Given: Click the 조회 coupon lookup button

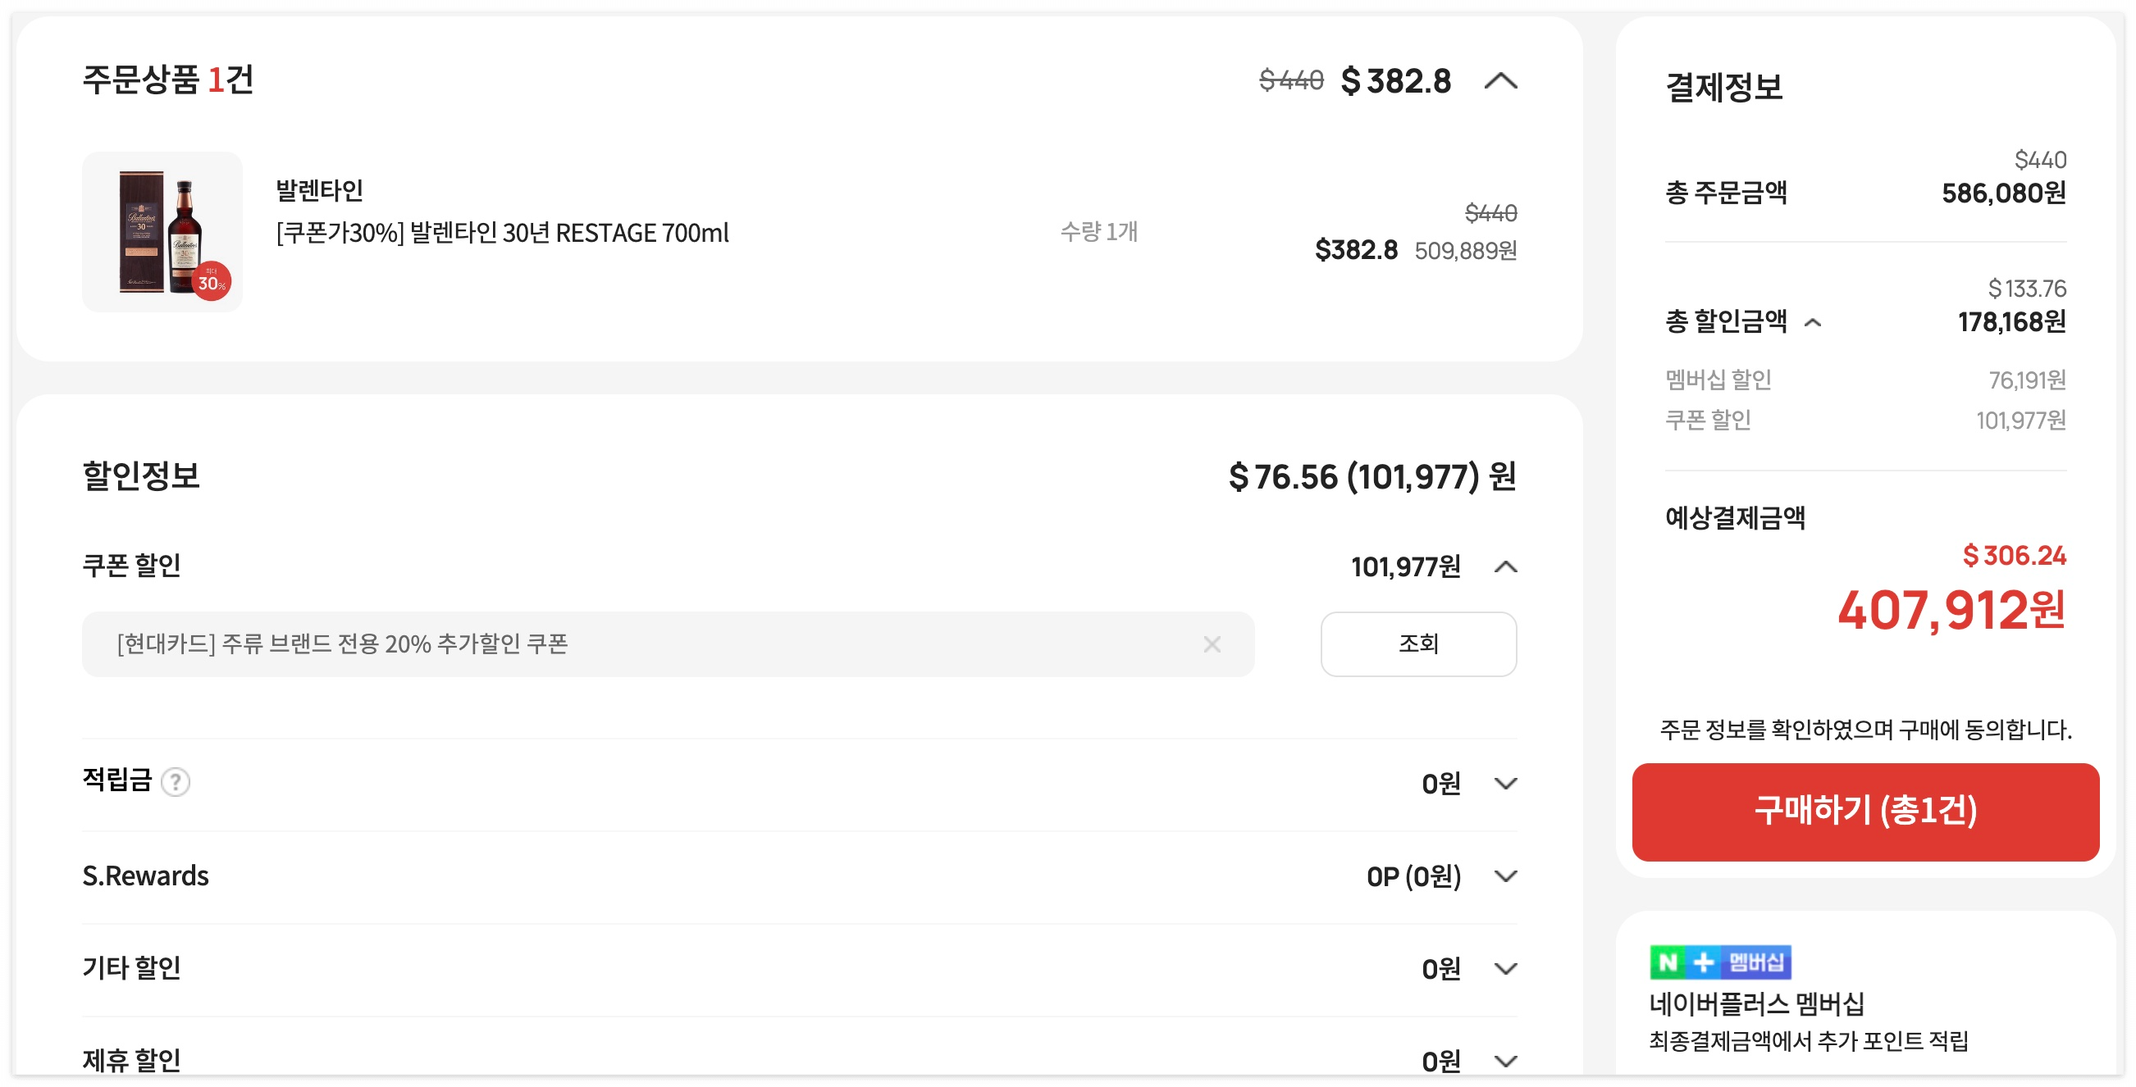Looking at the screenshot, I should (x=1417, y=644).
